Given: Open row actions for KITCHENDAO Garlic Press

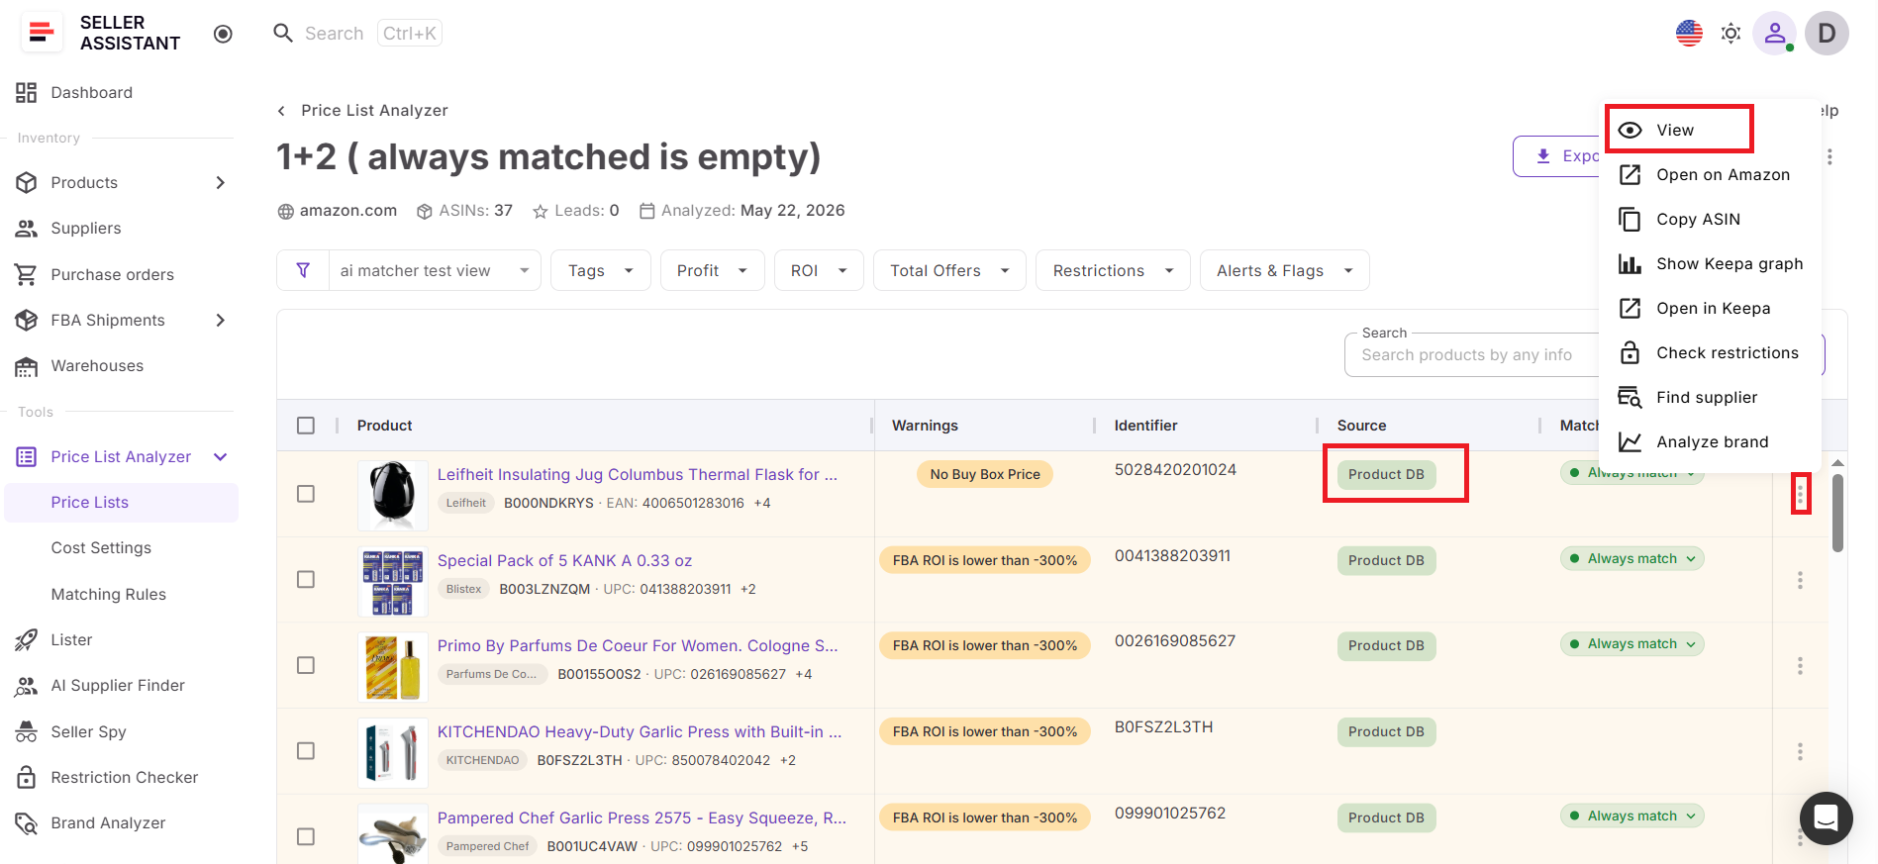Looking at the screenshot, I should tap(1800, 752).
